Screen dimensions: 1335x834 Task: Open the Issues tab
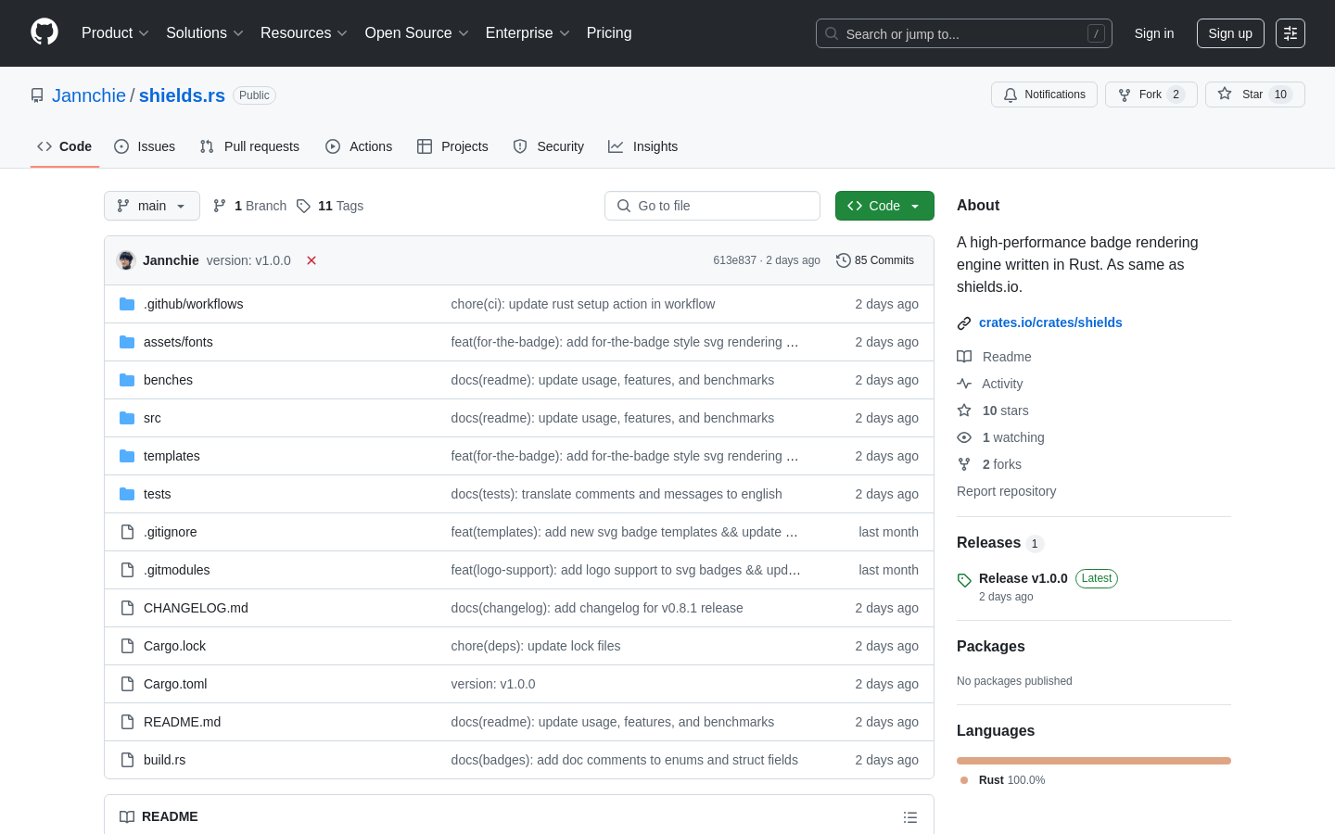(x=145, y=146)
